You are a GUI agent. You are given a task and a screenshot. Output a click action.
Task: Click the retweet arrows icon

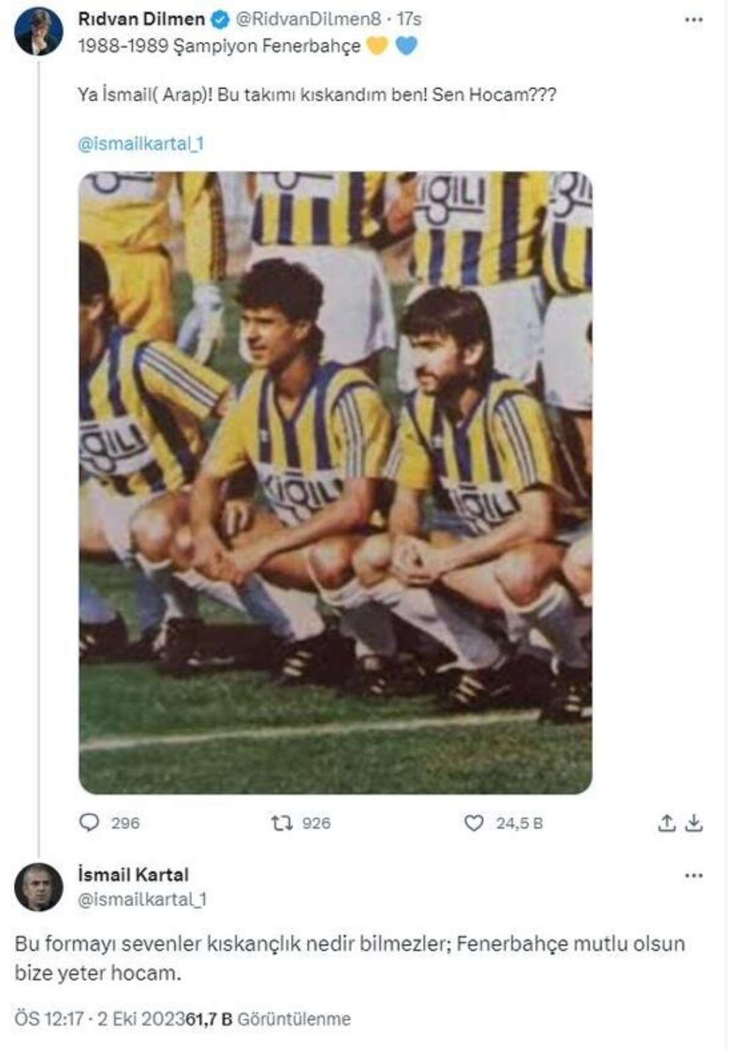pyautogui.click(x=282, y=823)
